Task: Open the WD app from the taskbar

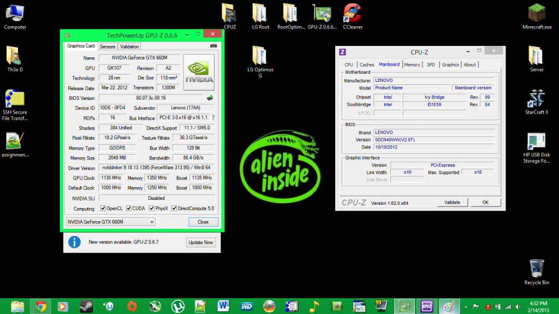Action: click(246, 306)
